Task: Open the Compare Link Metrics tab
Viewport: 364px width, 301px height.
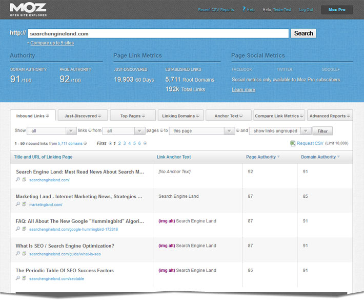Action: point(279,116)
